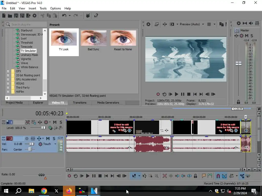Click the Undo arrow button
The width and height of the screenshot is (262, 196).
[64, 16]
